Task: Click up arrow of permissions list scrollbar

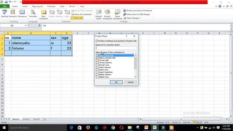Action: pos(135,56)
